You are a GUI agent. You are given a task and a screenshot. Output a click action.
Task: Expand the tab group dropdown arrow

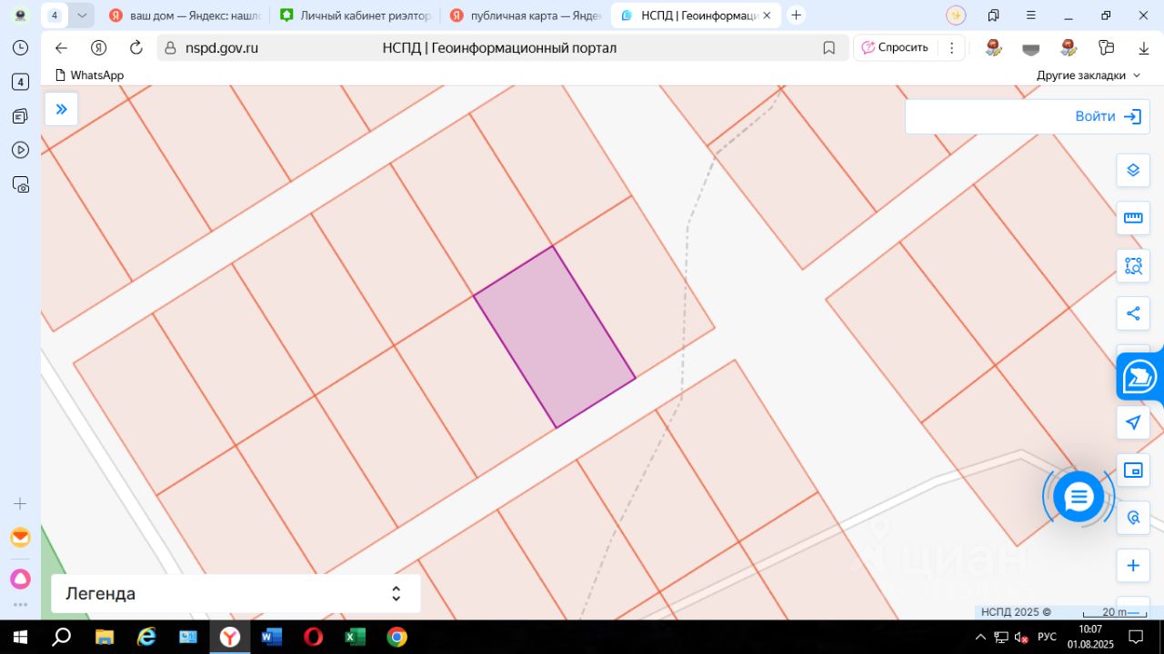click(82, 15)
